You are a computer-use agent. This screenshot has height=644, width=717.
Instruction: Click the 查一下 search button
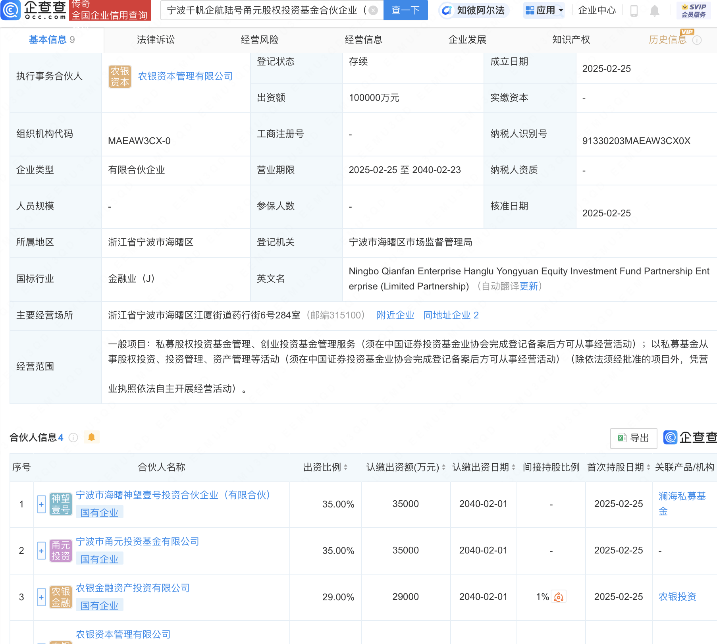point(405,10)
